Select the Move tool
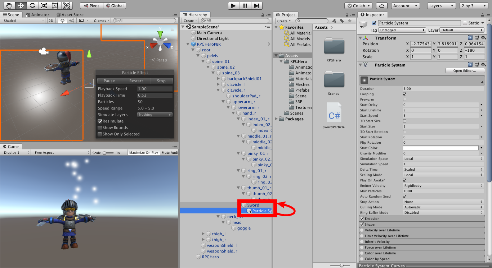The width and height of the screenshot is (492, 268). [20, 6]
